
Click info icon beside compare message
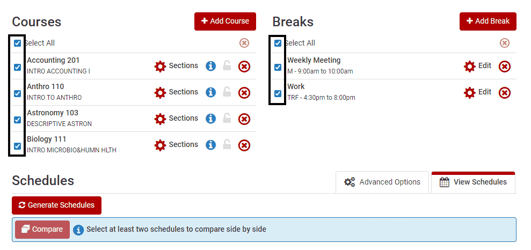78,230
